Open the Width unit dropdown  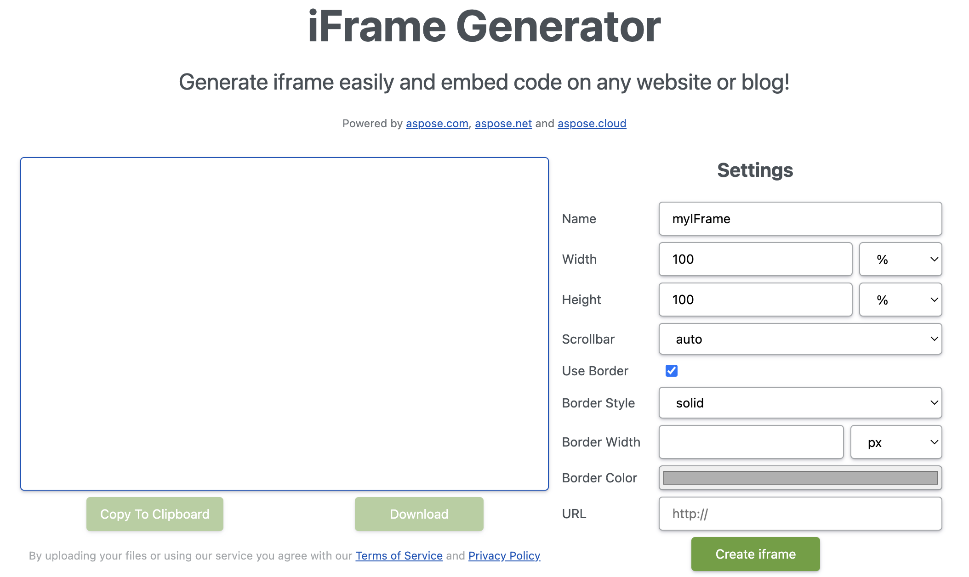[x=900, y=259]
